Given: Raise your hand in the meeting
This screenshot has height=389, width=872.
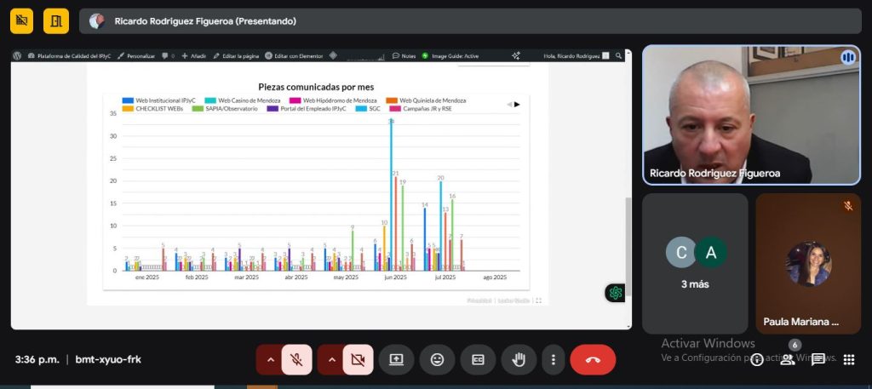Looking at the screenshot, I should pyautogui.click(x=518, y=359).
